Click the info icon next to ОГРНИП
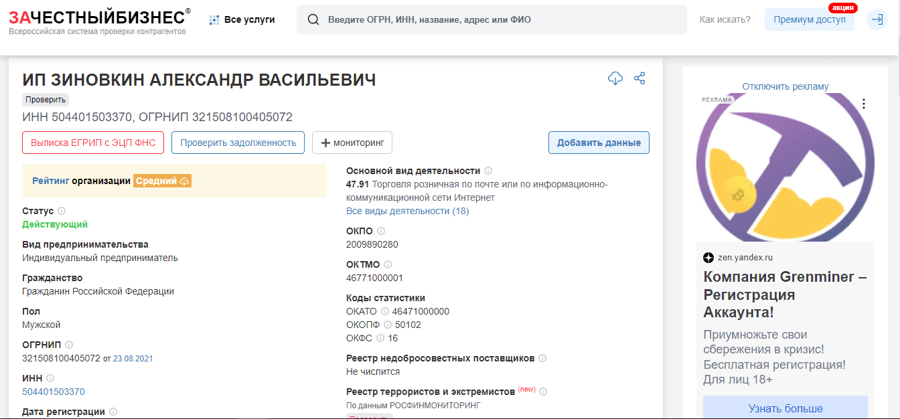Image resolution: width=900 pixels, height=419 pixels. [69, 344]
